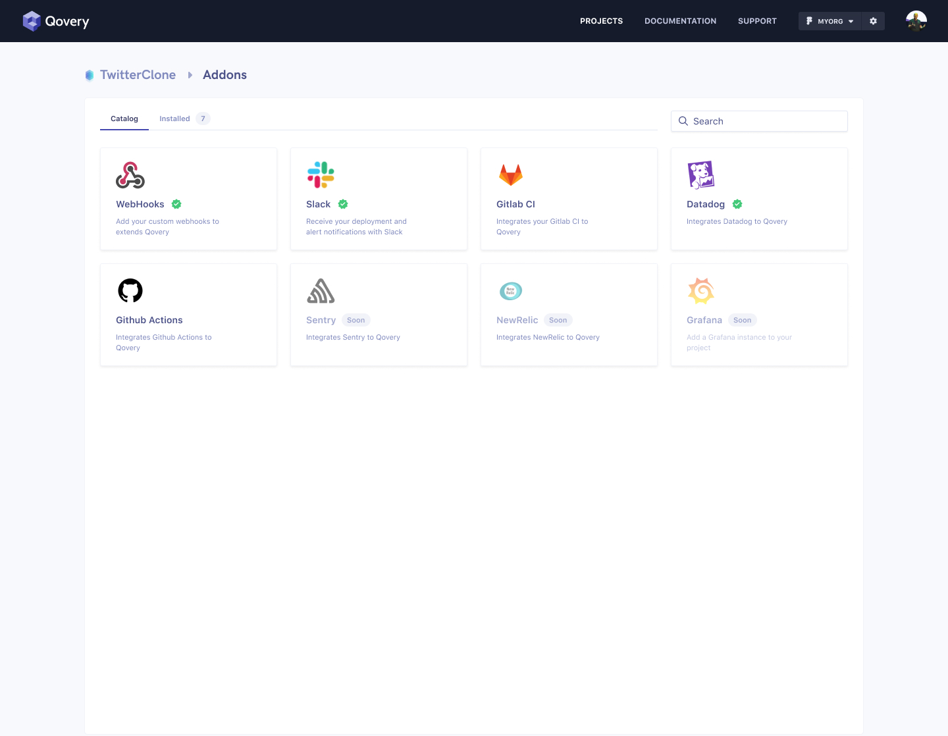Image resolution: width=948 pixels, height=736 pixels.
Task: Click the Sentry addon name
Action: (x=321, y=320)
